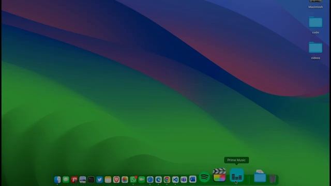Open Spotify from the dock

coord(204,177)
